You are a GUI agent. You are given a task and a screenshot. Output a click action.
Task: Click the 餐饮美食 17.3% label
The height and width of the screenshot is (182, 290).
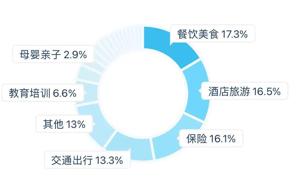[x=212, y=34]
